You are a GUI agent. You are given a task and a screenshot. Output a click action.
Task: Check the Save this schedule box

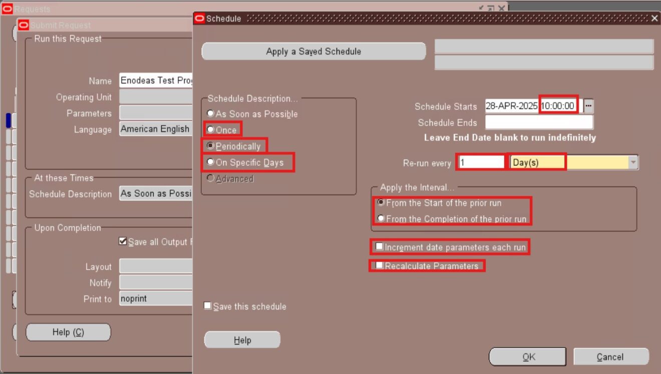[x=208, y=306]
